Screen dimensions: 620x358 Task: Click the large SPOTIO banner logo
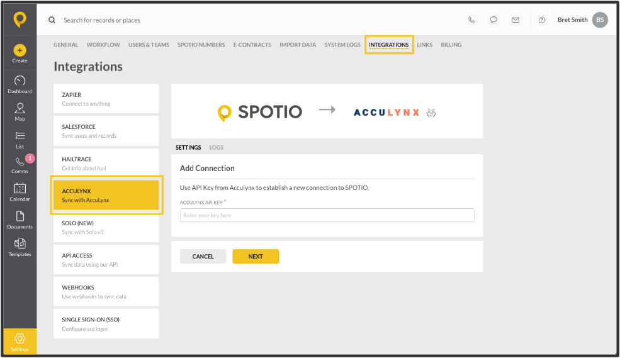pos(260,112)
